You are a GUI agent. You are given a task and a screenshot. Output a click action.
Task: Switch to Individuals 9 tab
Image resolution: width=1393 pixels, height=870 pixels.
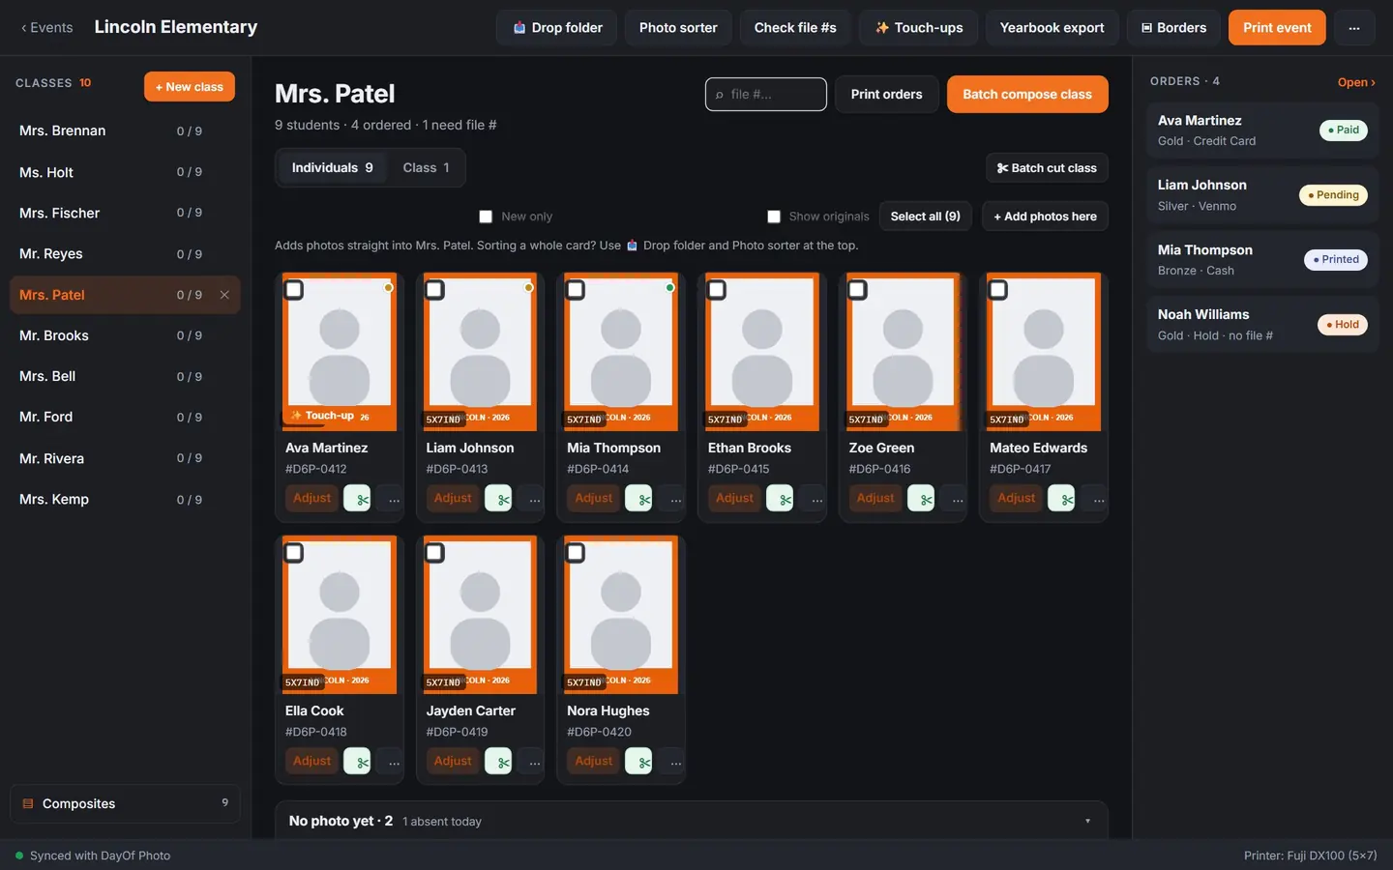(x=333, y=168)
